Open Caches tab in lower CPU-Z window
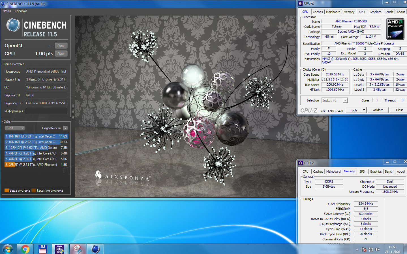 click(318, 172)
